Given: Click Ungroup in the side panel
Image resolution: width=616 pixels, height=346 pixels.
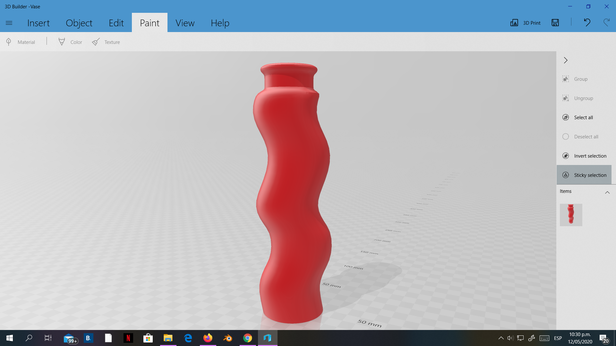Looking at the screenshot, I should point(577,98).
